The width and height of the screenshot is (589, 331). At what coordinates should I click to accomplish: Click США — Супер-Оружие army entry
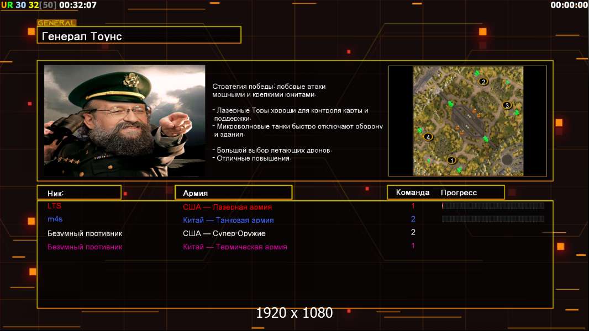224,233
